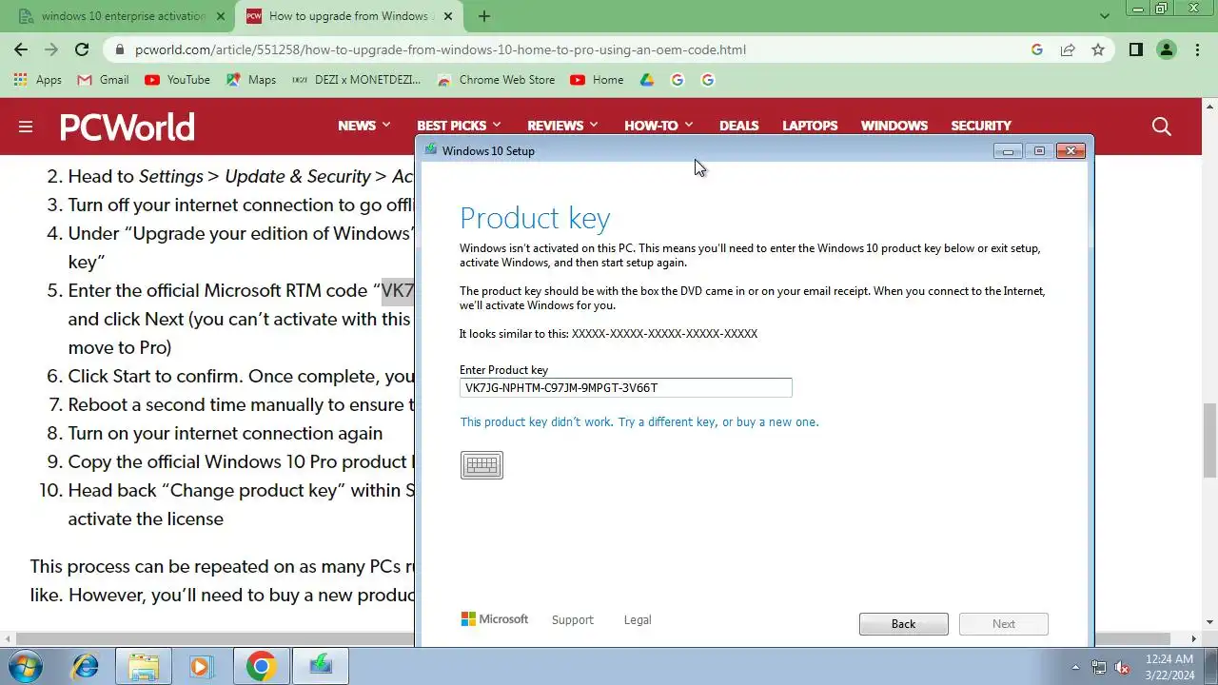Click Back button in Setup
The image size is (1218, 685).
(903, 624)
